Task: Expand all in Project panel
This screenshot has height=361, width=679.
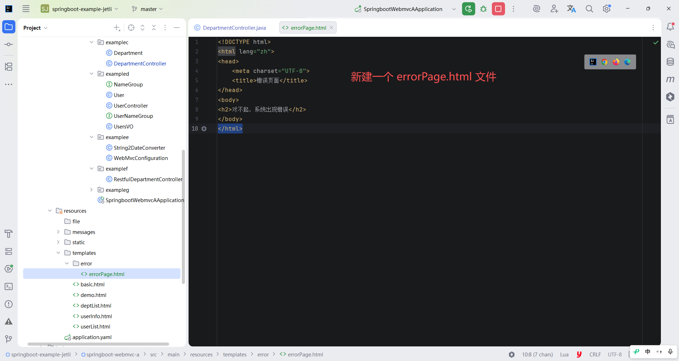Action: point(143,28)
